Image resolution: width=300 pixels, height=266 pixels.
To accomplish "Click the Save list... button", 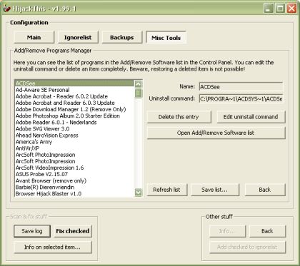I will point(215,190).
